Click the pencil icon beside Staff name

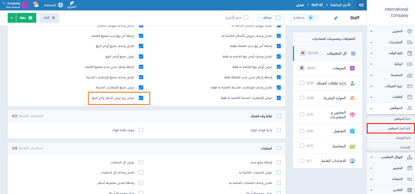click(336, 18)
